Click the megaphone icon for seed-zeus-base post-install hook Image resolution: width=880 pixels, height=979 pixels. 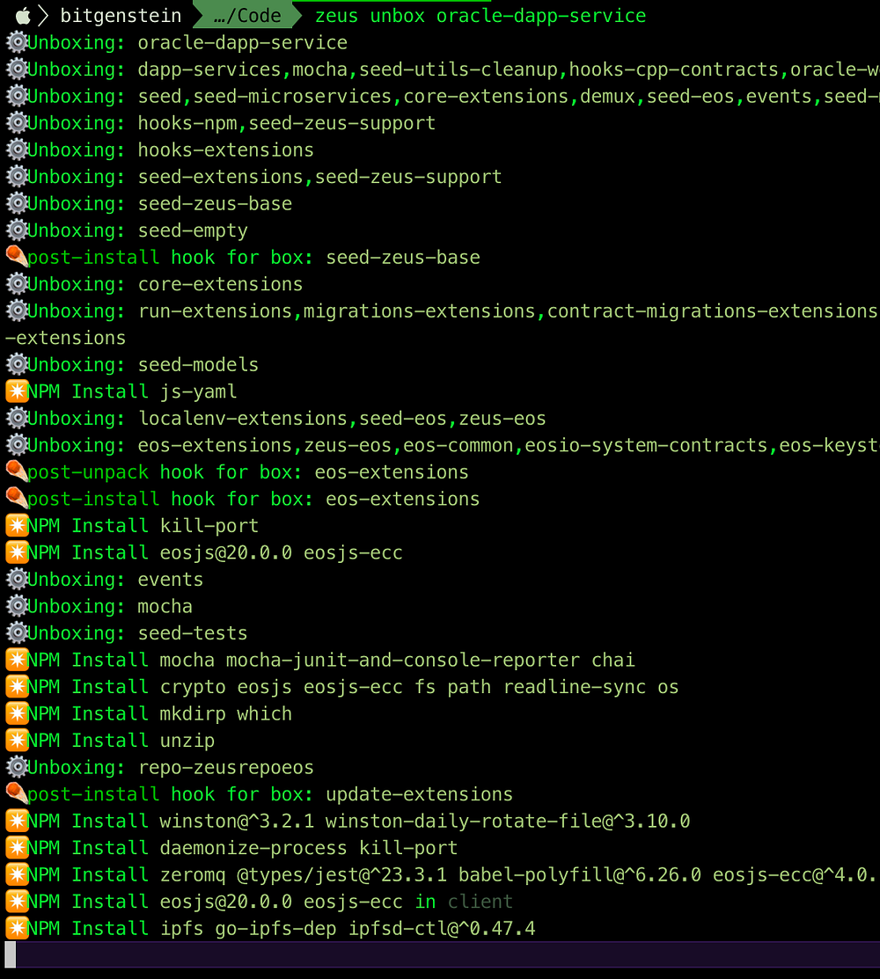15,257
